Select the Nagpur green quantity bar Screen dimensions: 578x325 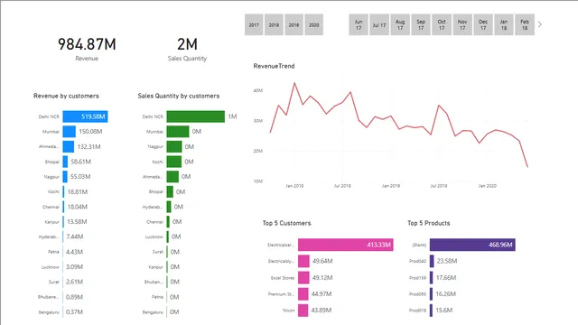[x=174, y=146]
